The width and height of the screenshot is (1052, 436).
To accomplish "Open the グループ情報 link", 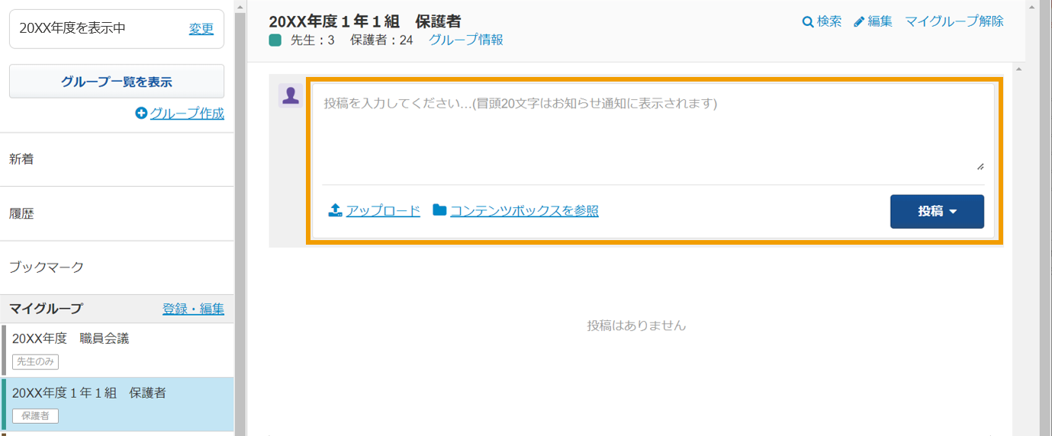I will tap(466, 40).
